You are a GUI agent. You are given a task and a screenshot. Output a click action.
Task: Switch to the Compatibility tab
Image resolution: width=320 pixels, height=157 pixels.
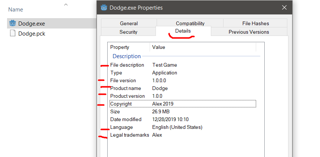[x=190, y=23]
